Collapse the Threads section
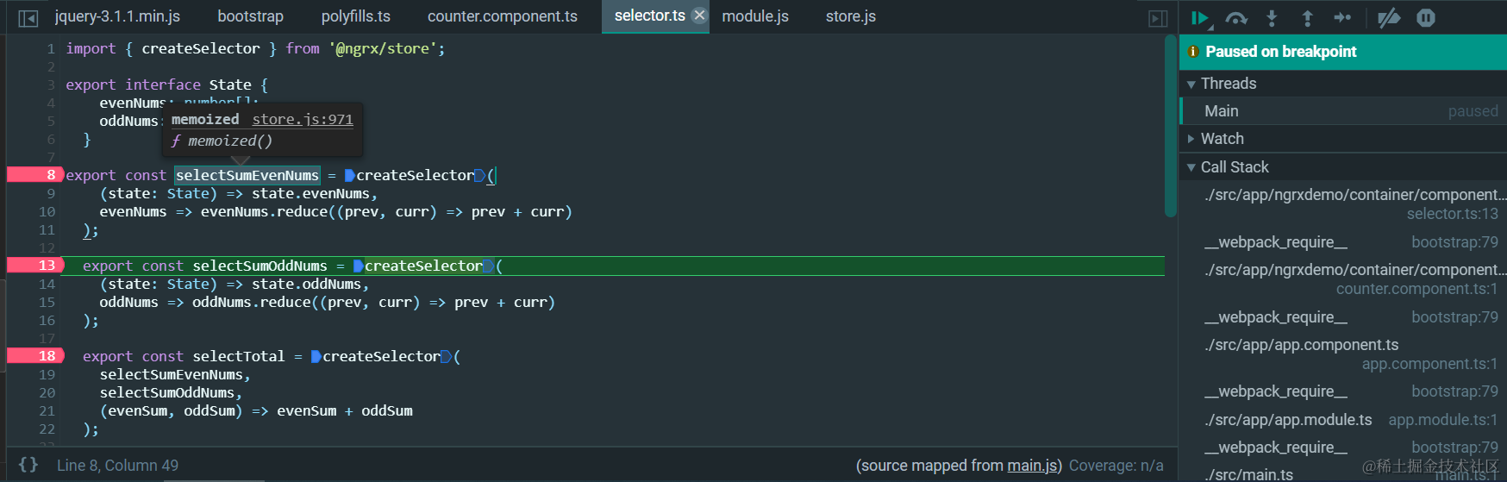 (x=1191, y=84)
